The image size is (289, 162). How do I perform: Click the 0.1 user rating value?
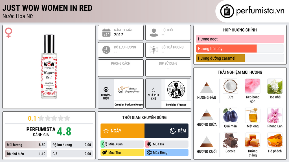tap(32, 118)
